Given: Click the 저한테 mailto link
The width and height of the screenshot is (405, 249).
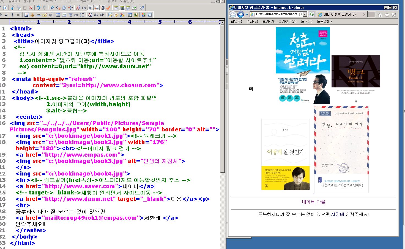Looking at the screenshot, I should (338, 214).
